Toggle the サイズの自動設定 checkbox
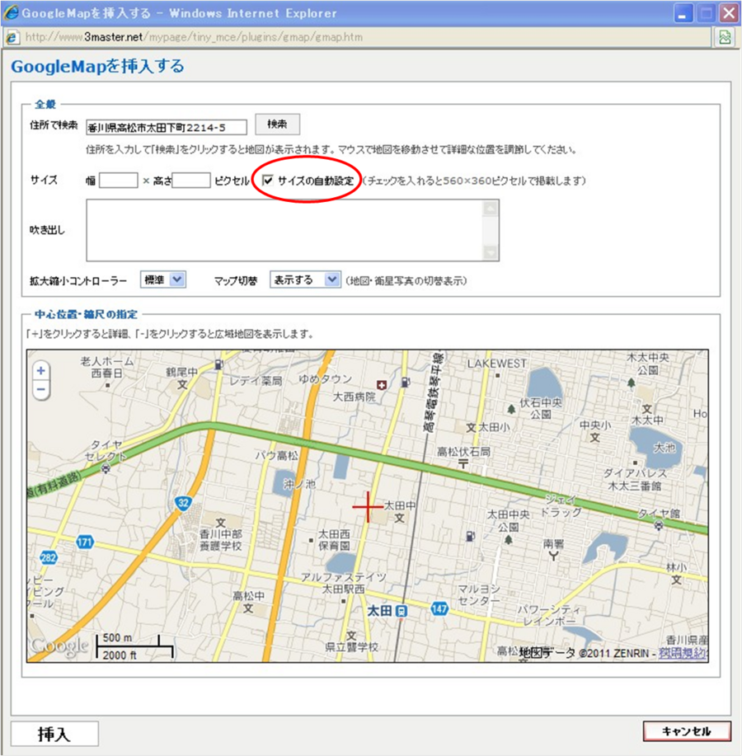The image size is (742, 756). tap(268, 181)
